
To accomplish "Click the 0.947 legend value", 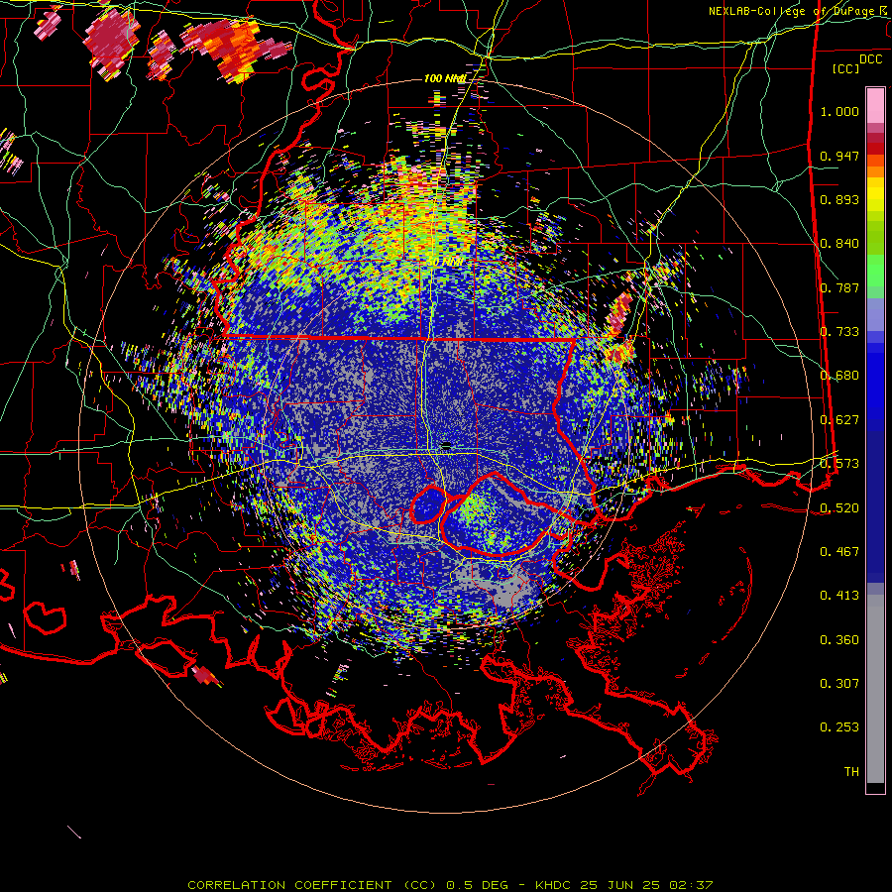I will pos(839,156).
